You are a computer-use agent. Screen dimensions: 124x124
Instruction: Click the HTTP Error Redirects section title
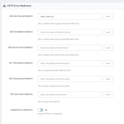(x=19, y=6)
